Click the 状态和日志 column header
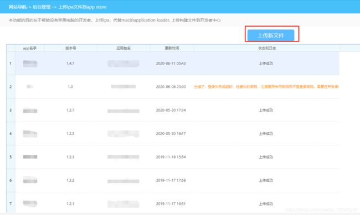360x215 pixels. click(267, 48)
